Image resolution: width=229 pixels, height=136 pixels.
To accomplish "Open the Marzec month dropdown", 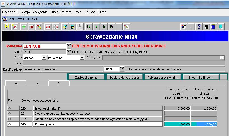I will point(44,58).
